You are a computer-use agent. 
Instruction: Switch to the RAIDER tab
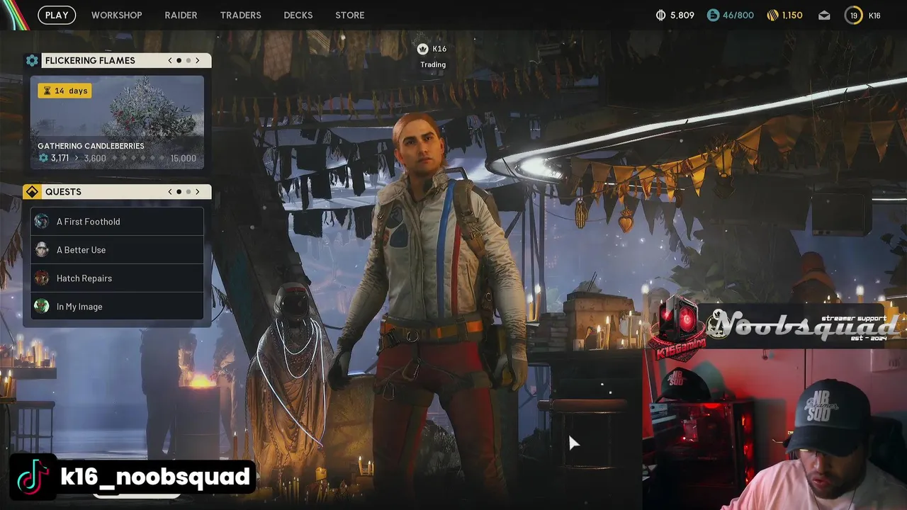point(181,15)
